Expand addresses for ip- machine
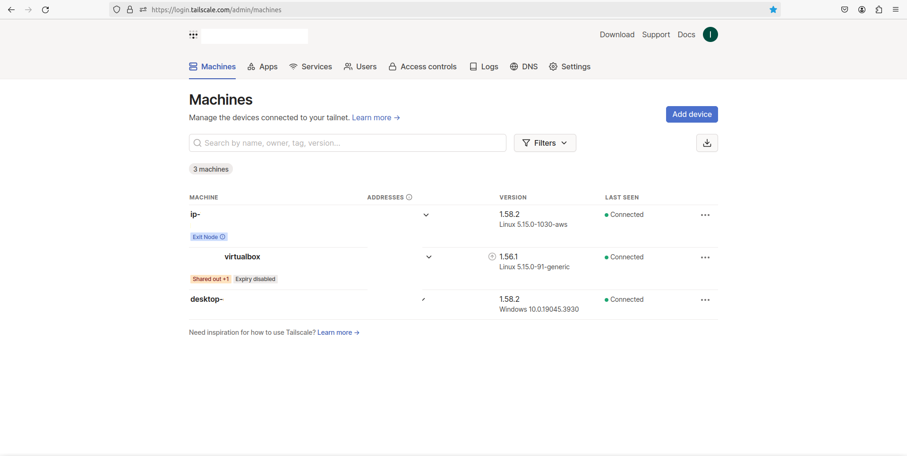 pyautogui.click(x=426, y=215)
